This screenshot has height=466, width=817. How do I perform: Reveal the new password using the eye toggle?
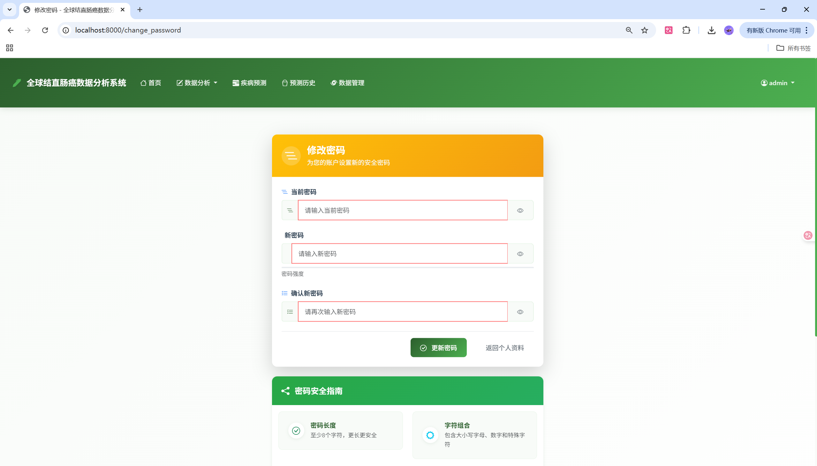(x=520, y=254)
